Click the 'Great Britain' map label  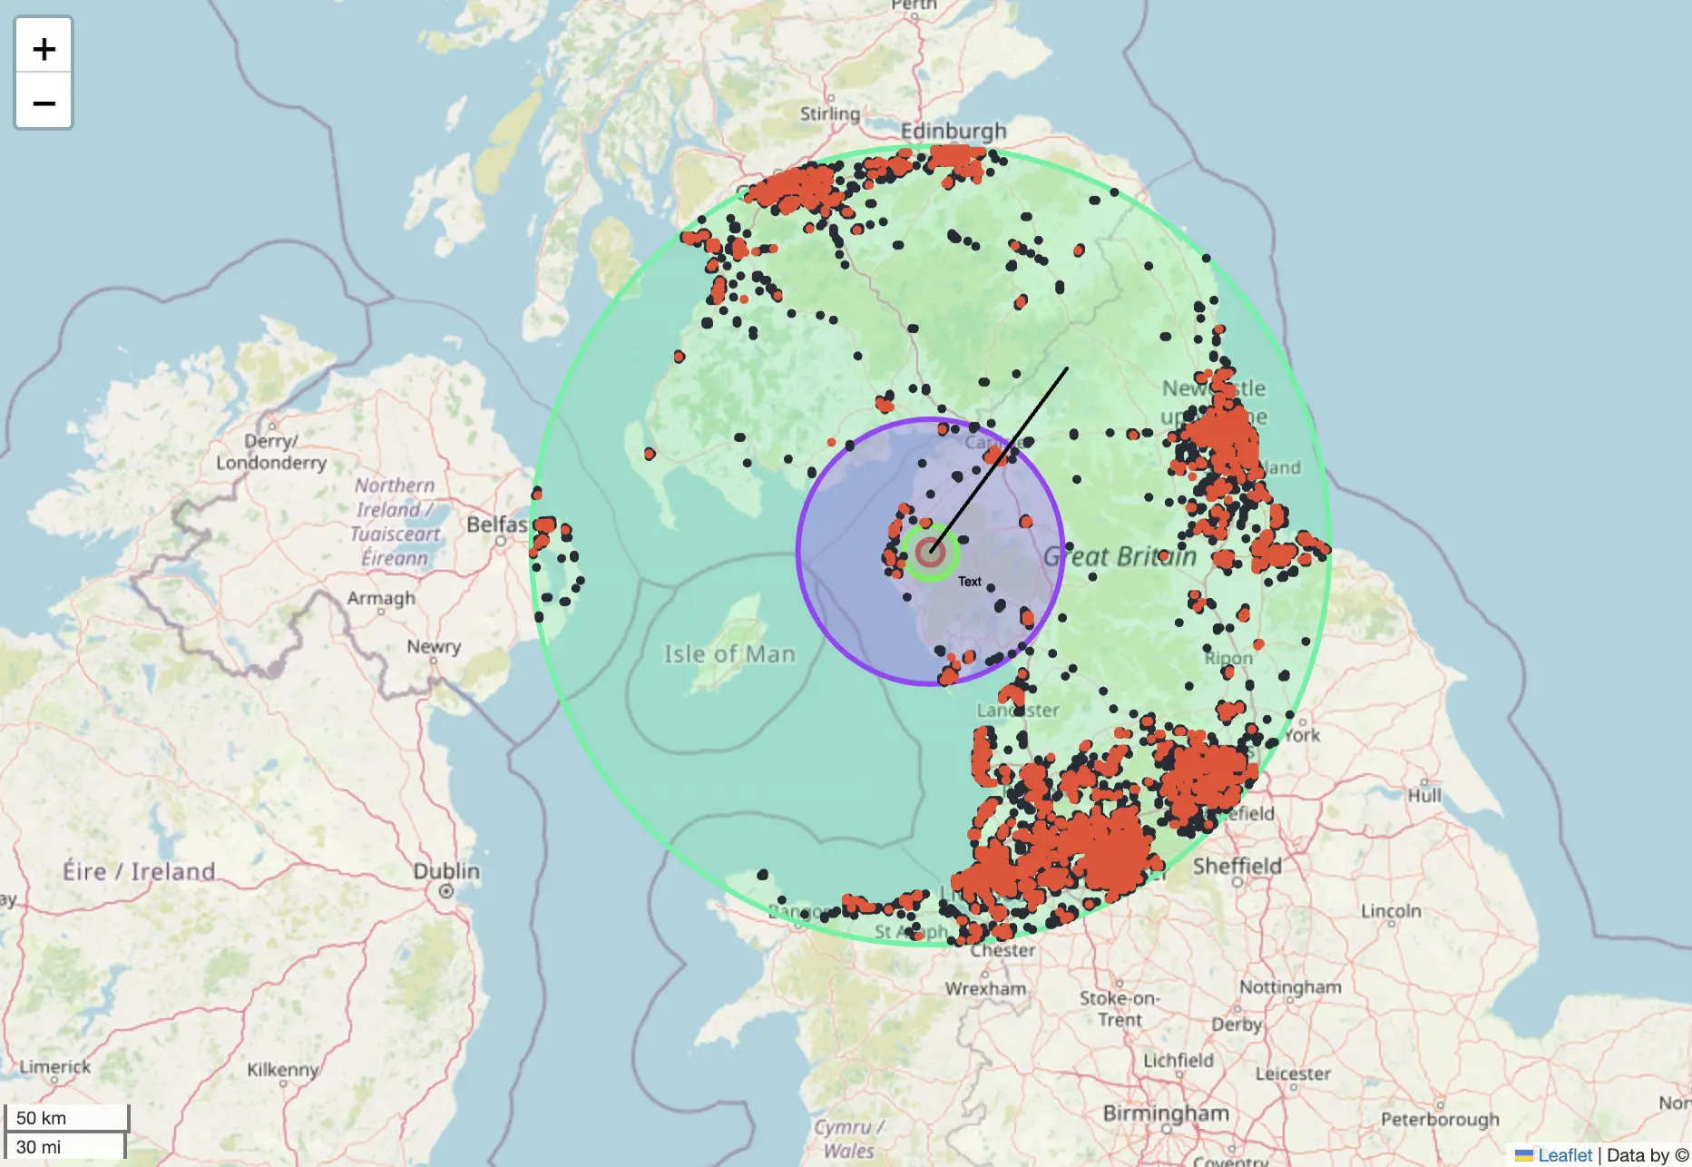coord(1120,555)
